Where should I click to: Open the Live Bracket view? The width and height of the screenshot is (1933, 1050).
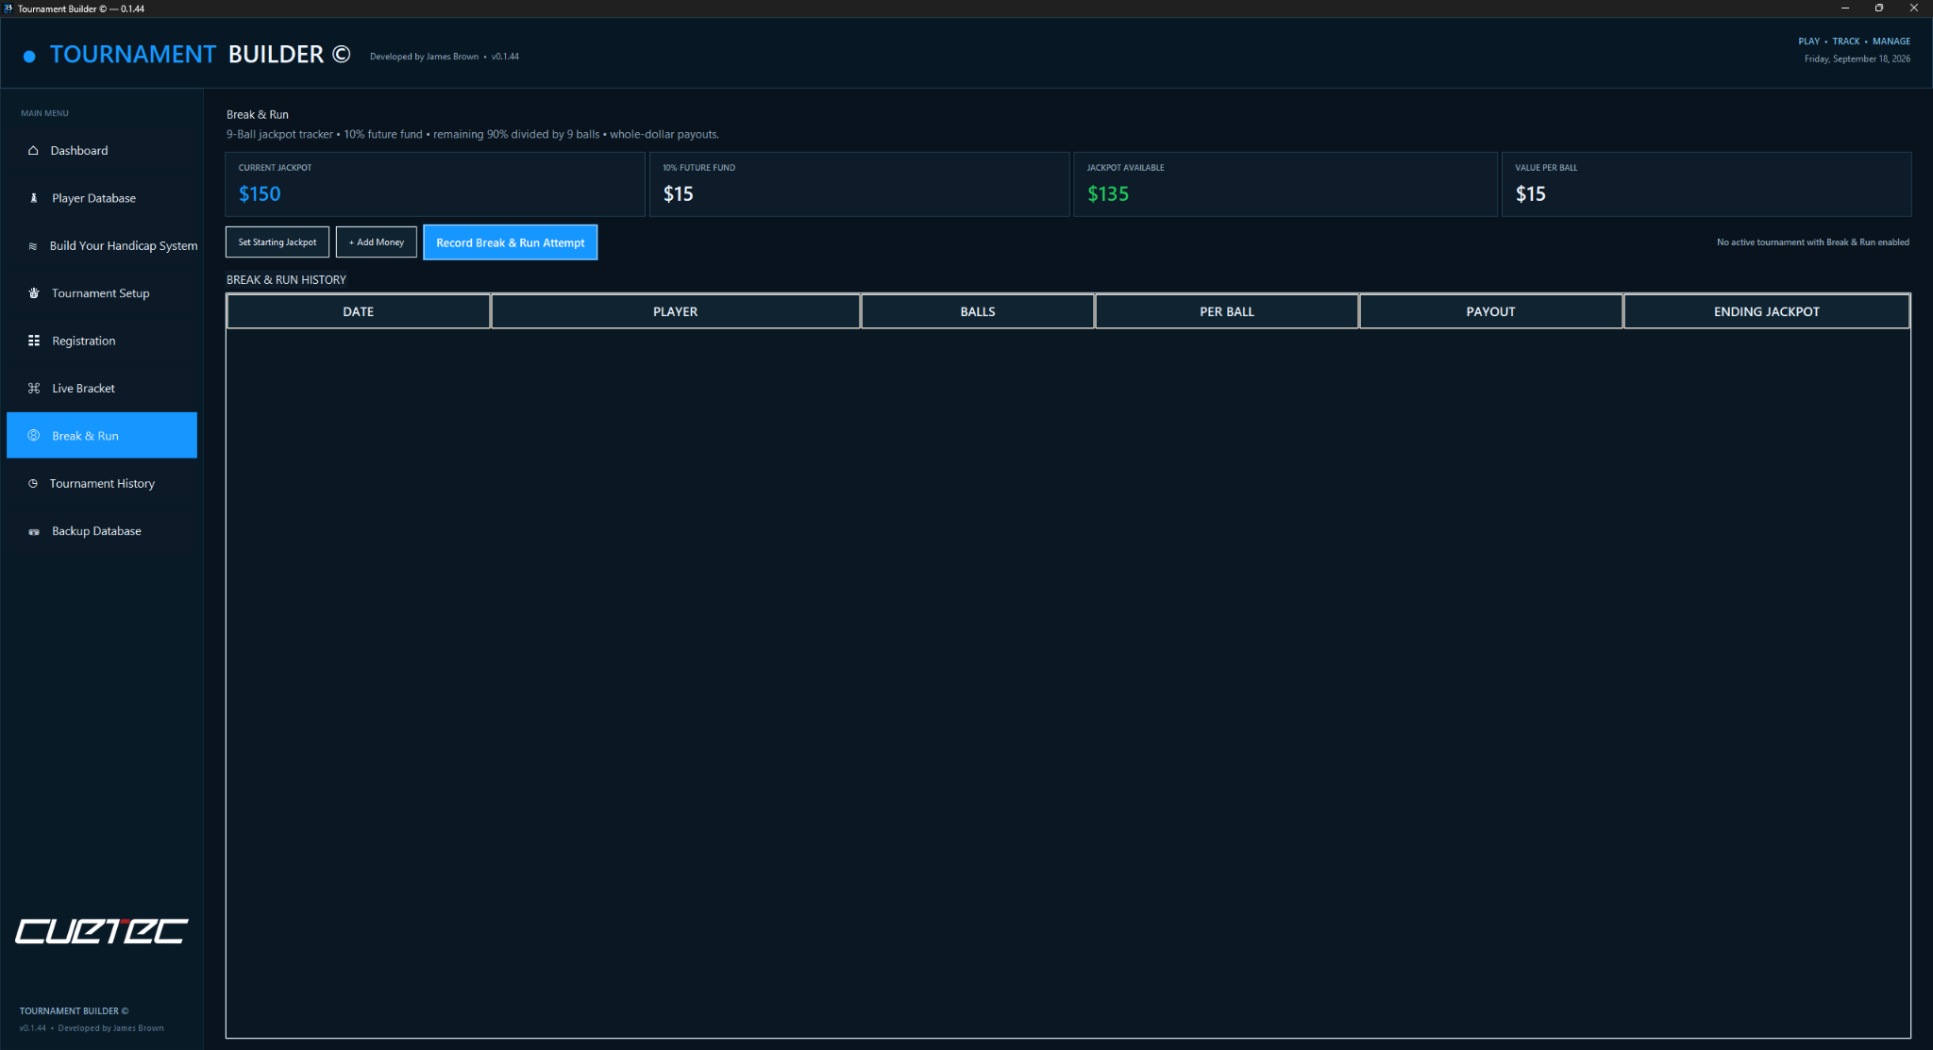pos(102,389)
